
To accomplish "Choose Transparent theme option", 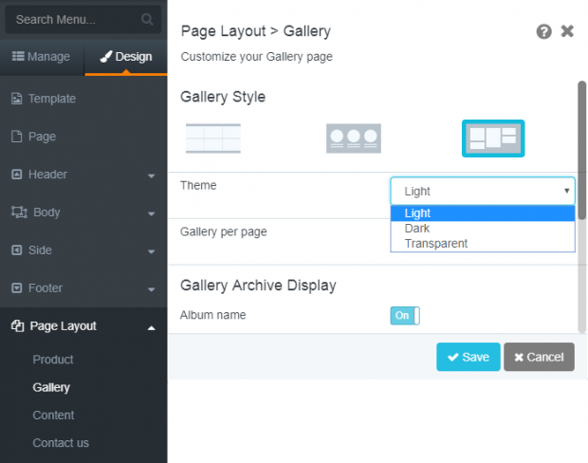I will click(483, 244).
